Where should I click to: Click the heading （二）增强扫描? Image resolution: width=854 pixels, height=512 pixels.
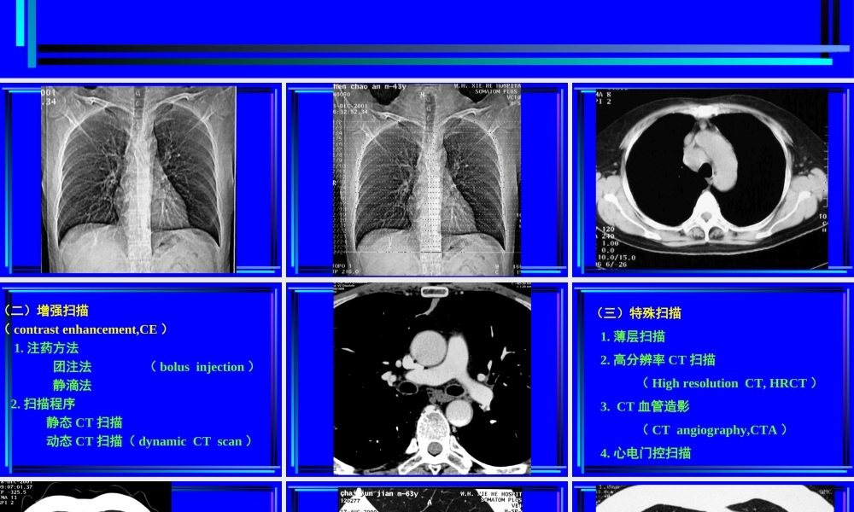46,311
